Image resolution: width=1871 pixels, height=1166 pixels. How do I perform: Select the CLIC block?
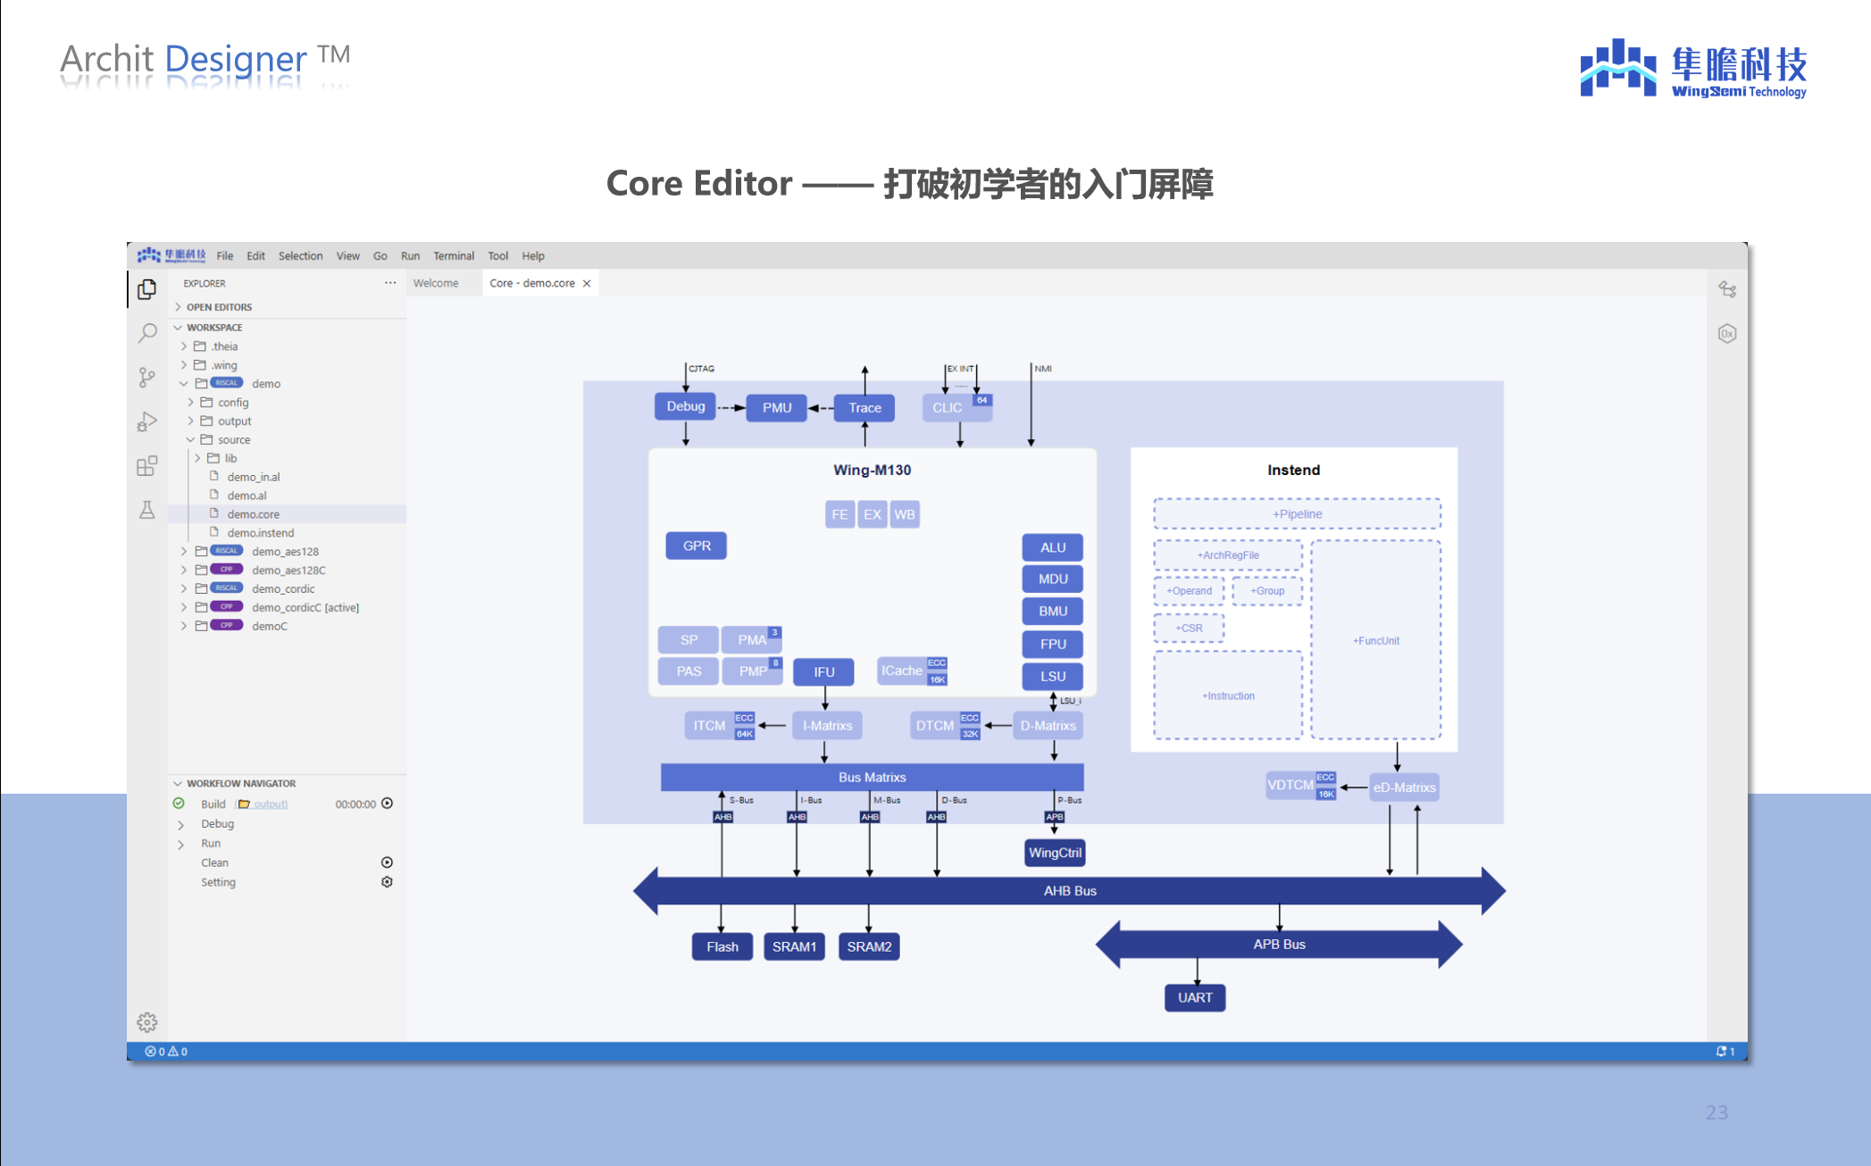948,408
